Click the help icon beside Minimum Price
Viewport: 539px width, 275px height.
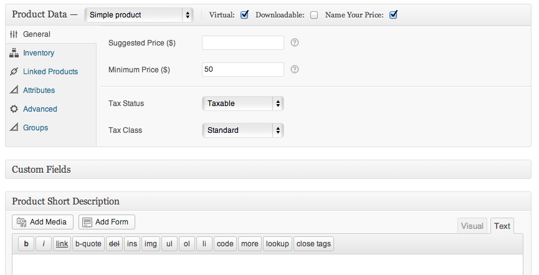coord(295,69)
